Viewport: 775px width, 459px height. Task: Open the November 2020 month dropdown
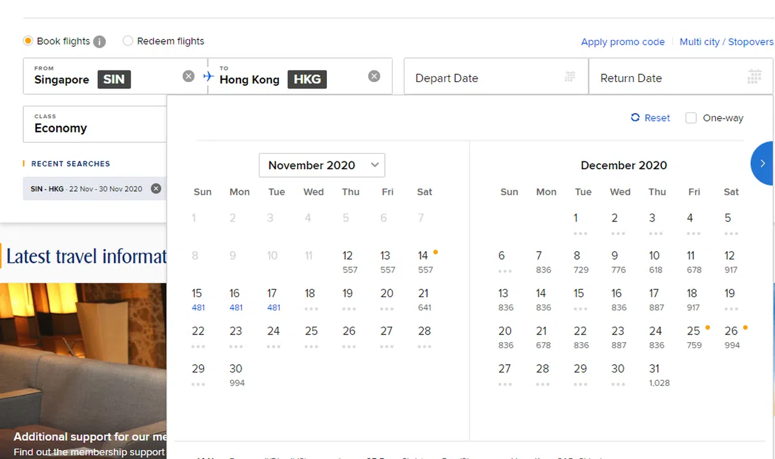point(322,165)
